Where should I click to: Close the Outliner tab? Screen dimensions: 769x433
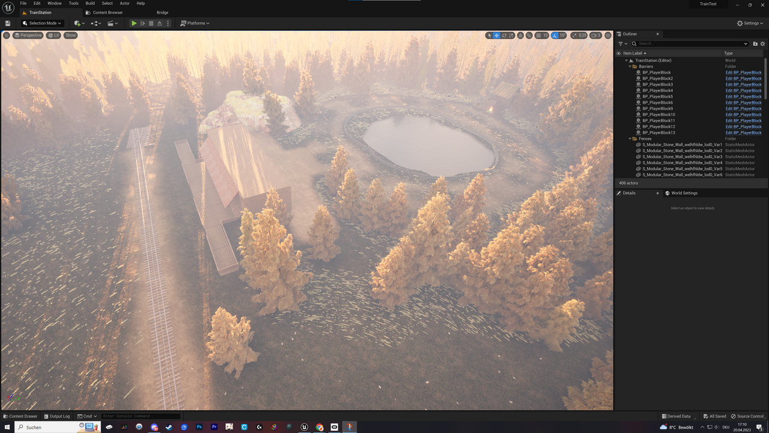657,34
